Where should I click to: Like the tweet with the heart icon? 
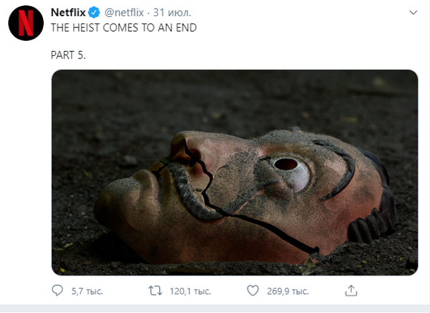(253, 290)
